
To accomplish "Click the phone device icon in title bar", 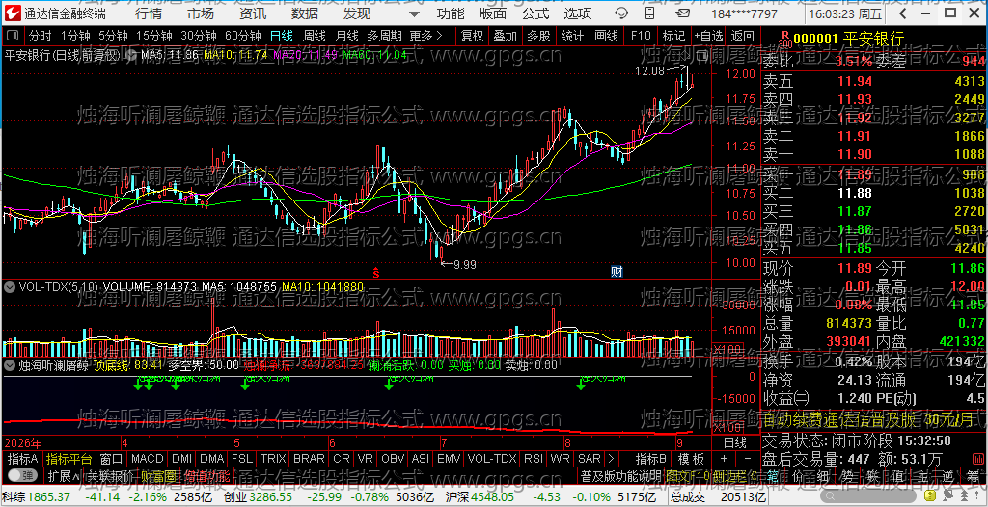I will pyautogui.click(x=651, y=13).
